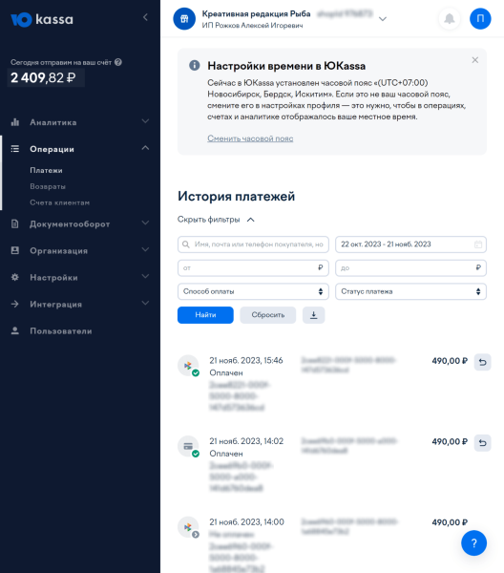The height and width of the screenshot is (573, 504).
Task: Expand the Организация chevron
Action: pos(145,249)
